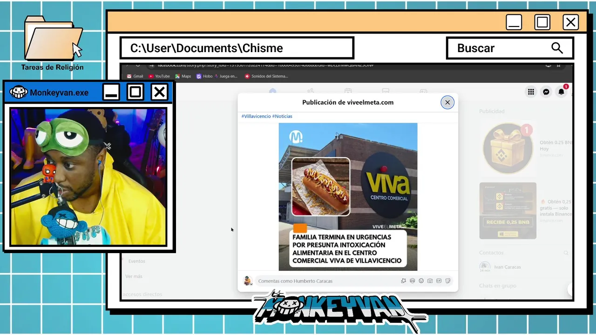Minimize the Monkeyvan.exe window
This screenshot has width=596, height=335.
click(111, 92)
